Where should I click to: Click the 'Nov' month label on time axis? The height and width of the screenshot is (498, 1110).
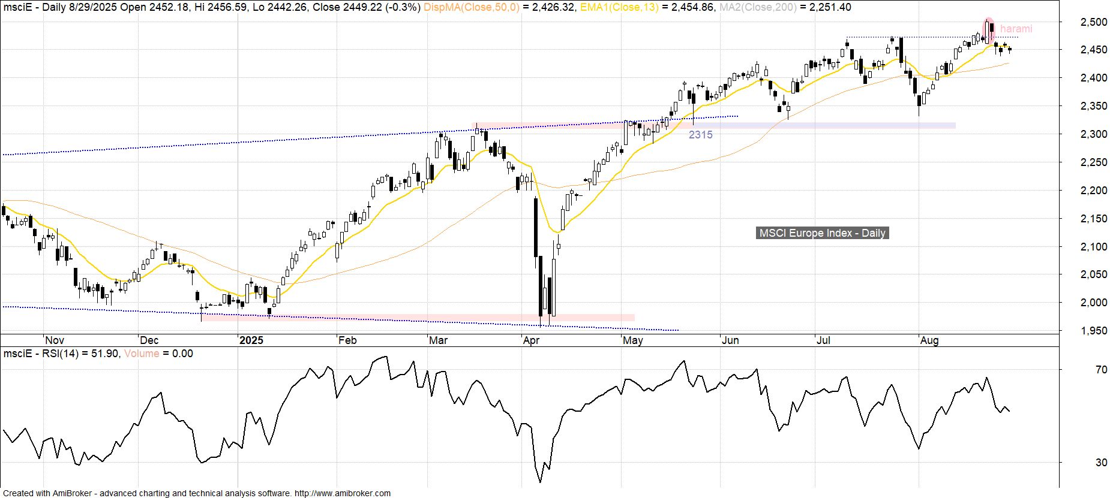(x=55, y=340)
